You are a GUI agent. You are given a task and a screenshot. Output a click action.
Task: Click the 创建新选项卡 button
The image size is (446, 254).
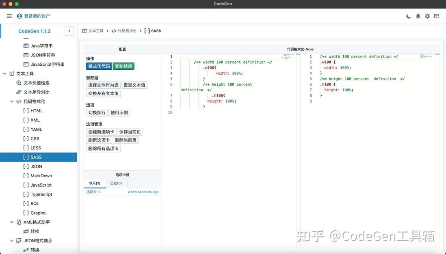[101, 132]
